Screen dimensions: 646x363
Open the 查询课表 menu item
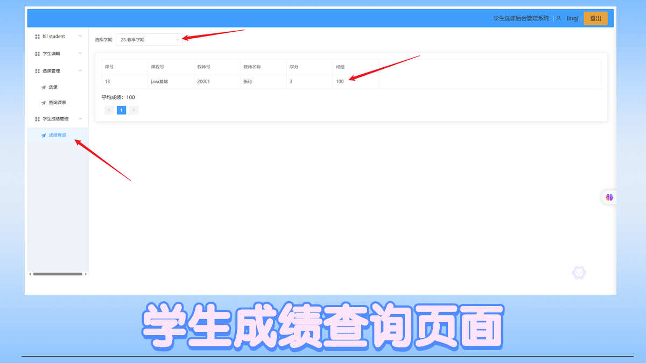[58, 103]
